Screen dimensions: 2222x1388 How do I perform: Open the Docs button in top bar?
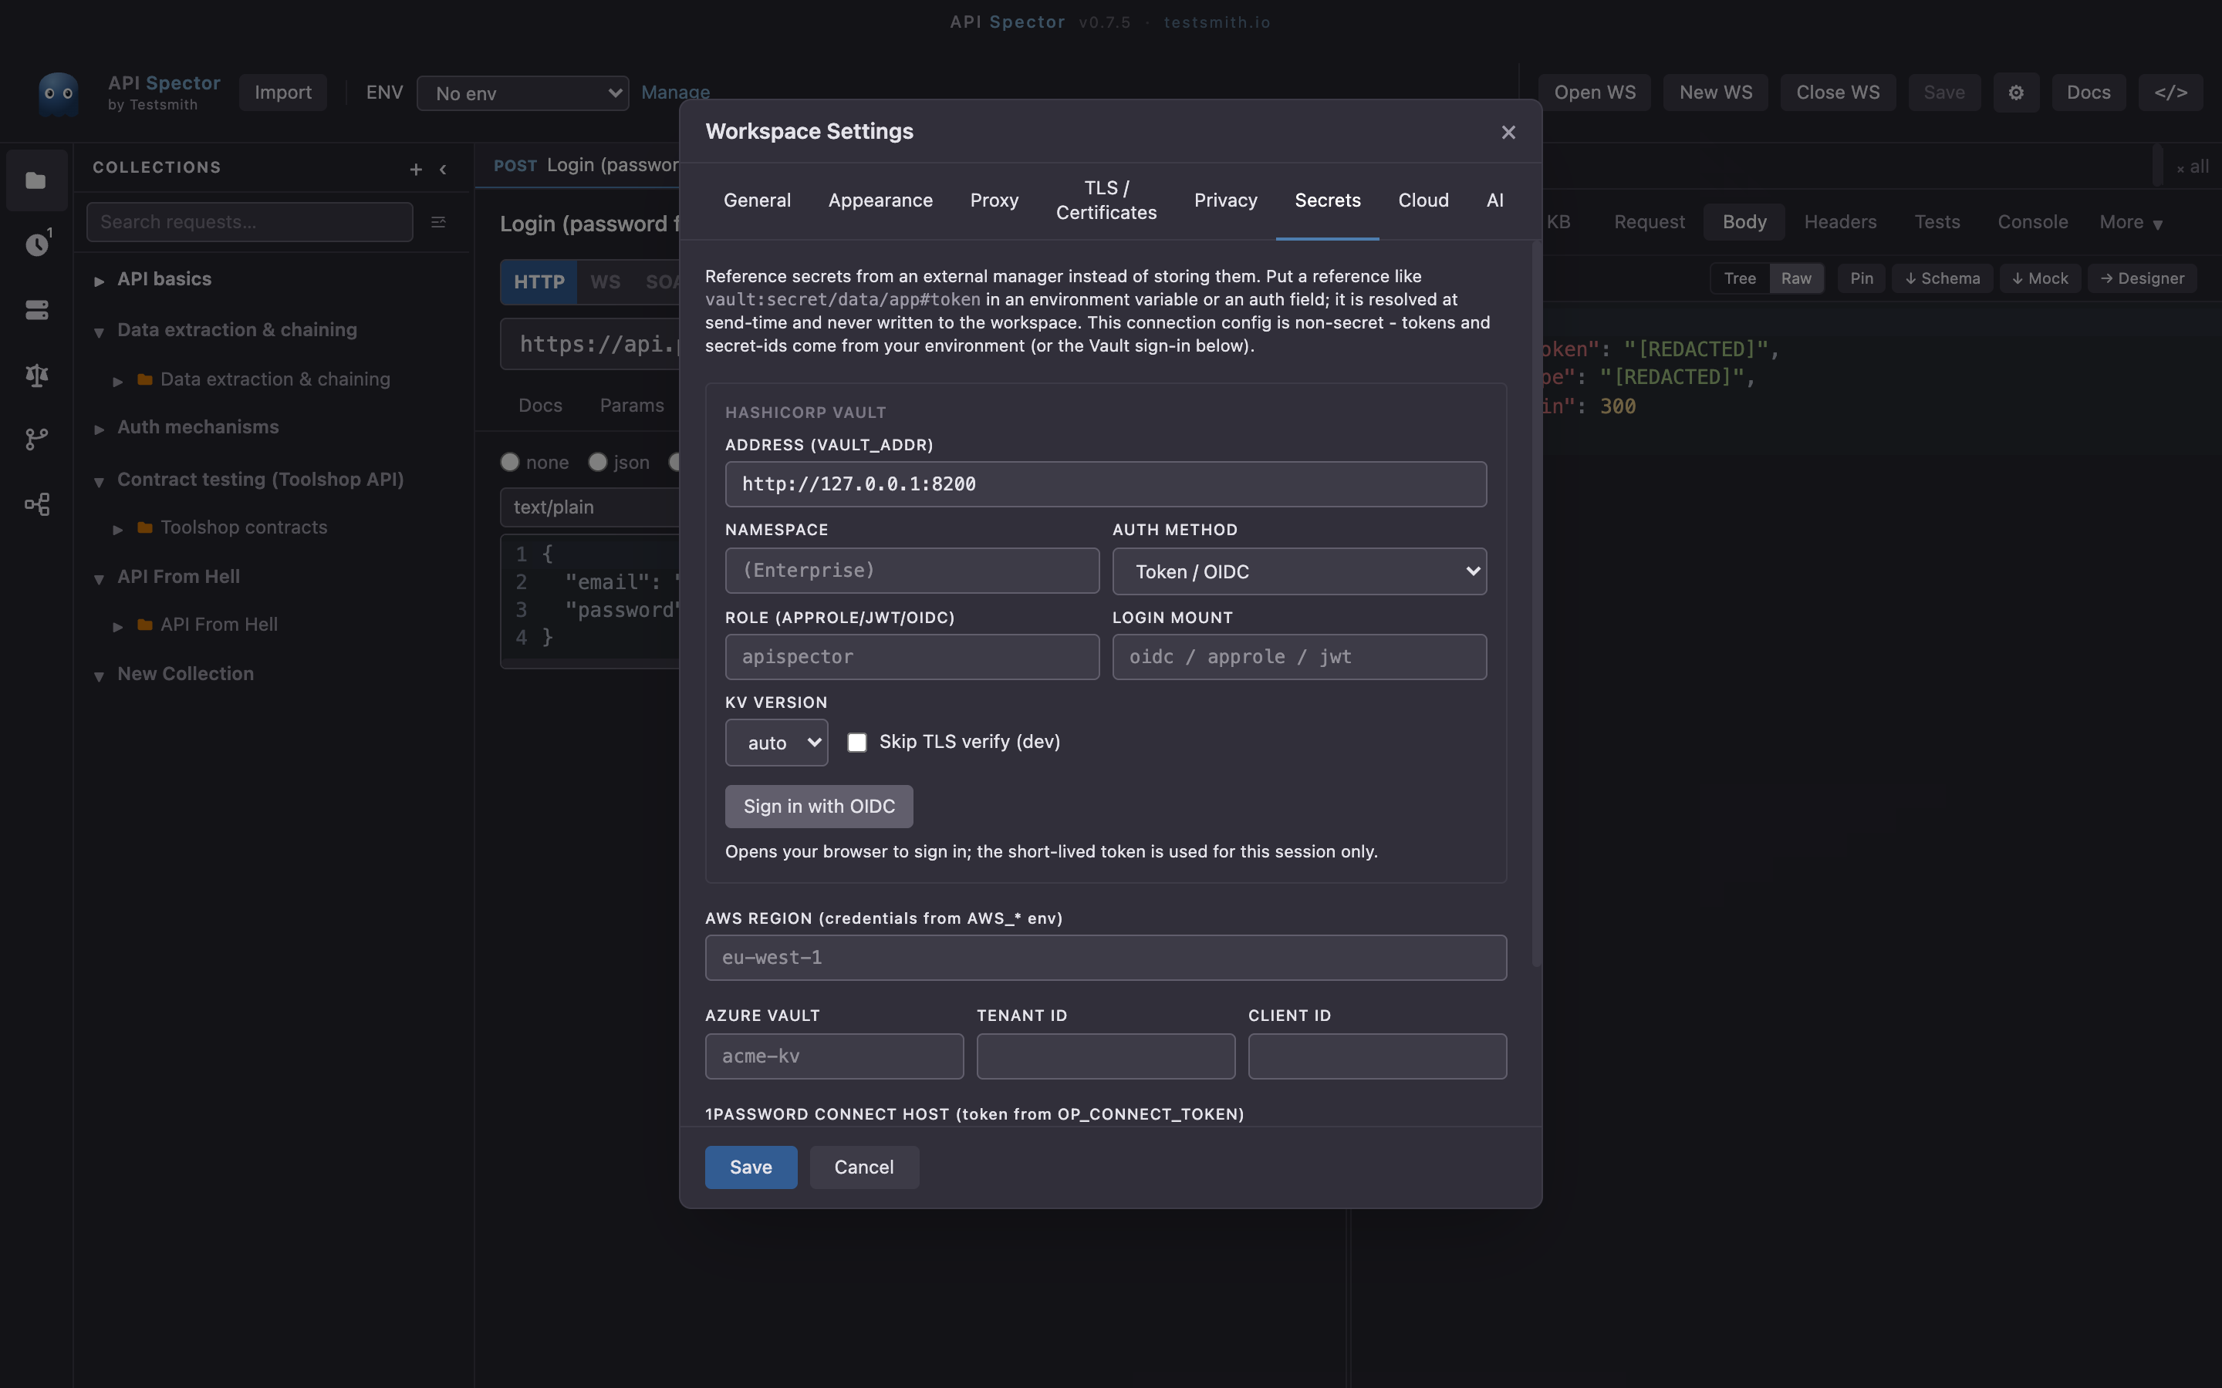coord(2088,93)
